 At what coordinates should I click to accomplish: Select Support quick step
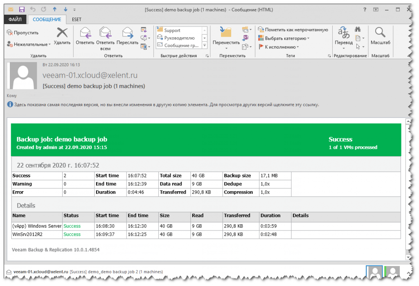click(178, 30)
